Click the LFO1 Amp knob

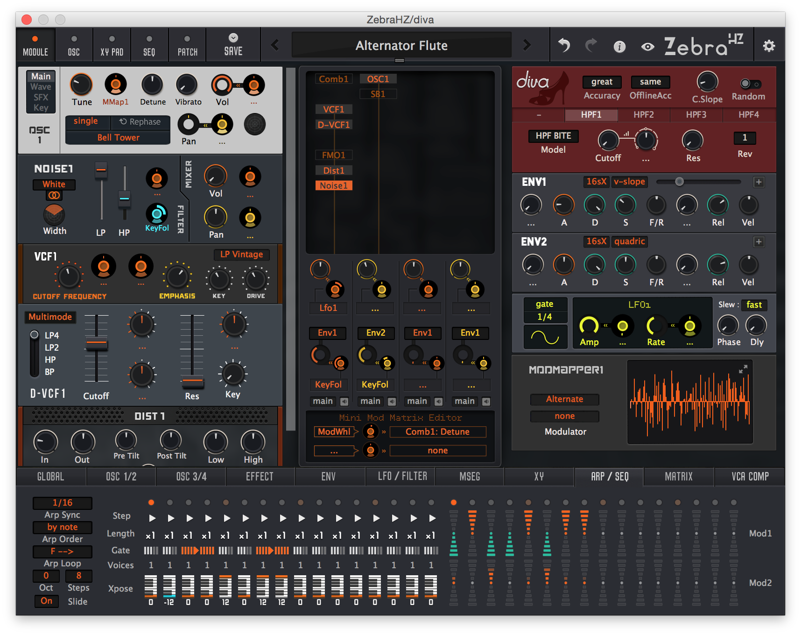(x=589, y=325)
